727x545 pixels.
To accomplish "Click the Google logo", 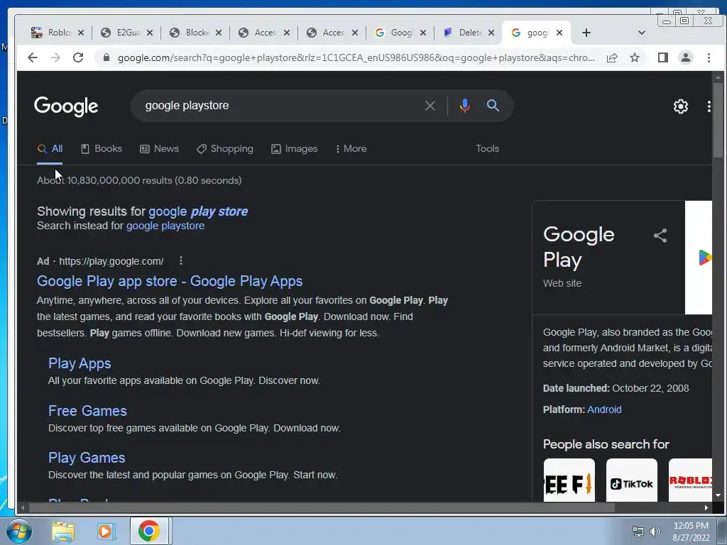I will [66, 106].
